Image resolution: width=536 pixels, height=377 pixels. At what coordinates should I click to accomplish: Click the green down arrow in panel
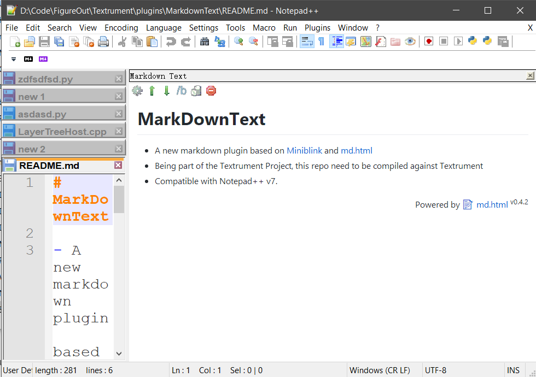(x=166, y=91)
